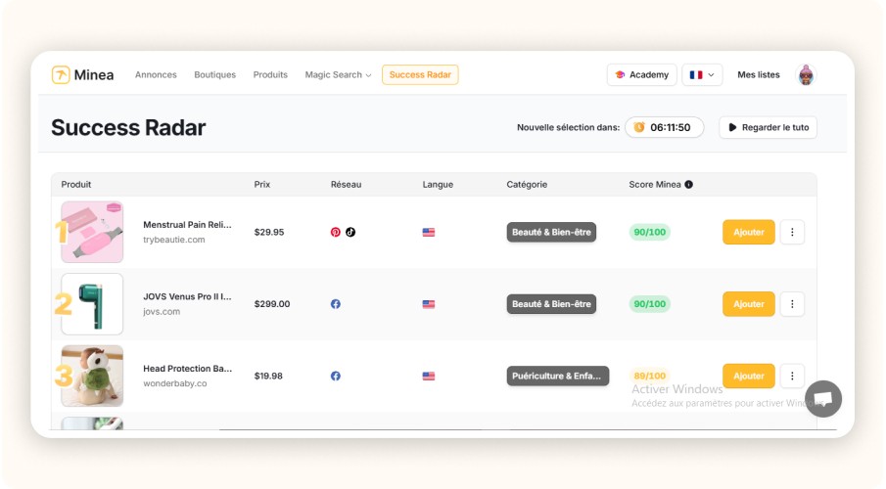Click Beauté & Bien-être tag for Menstrual Pain Relief
The image size is (886, 489).
coord(551,232)
